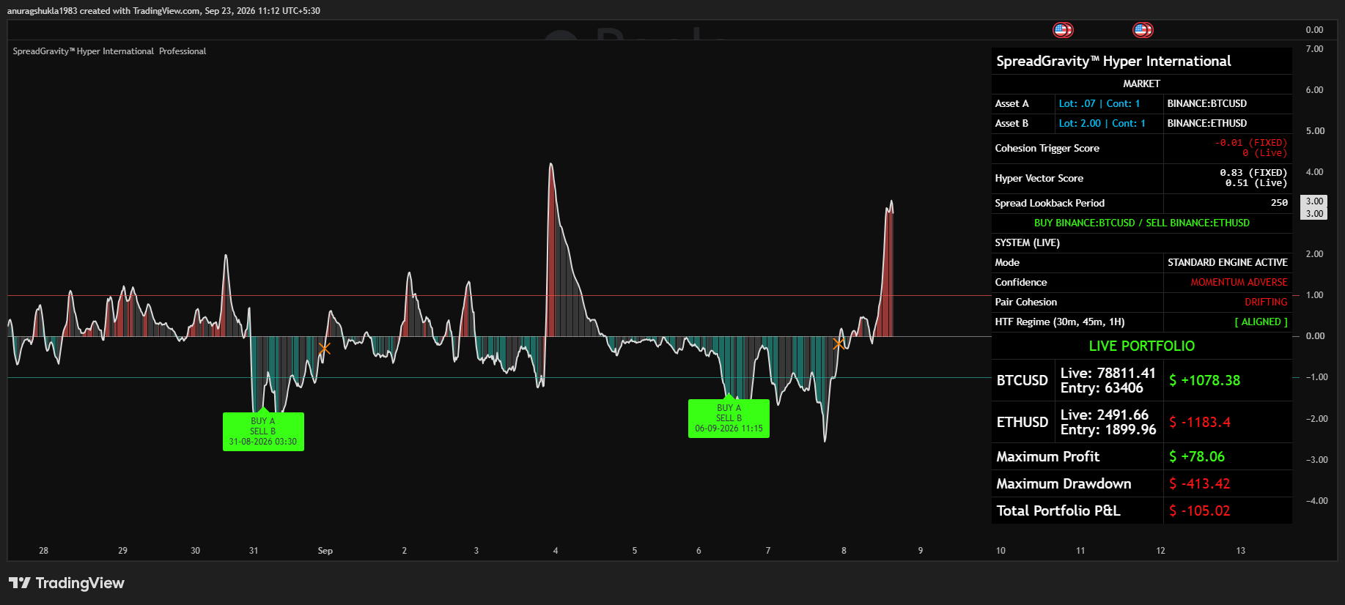This screenshot has height=605, width=1345.
Task: Click the [ ALIGNED ] HTF regime value
Action: (x=1261, y=322)
